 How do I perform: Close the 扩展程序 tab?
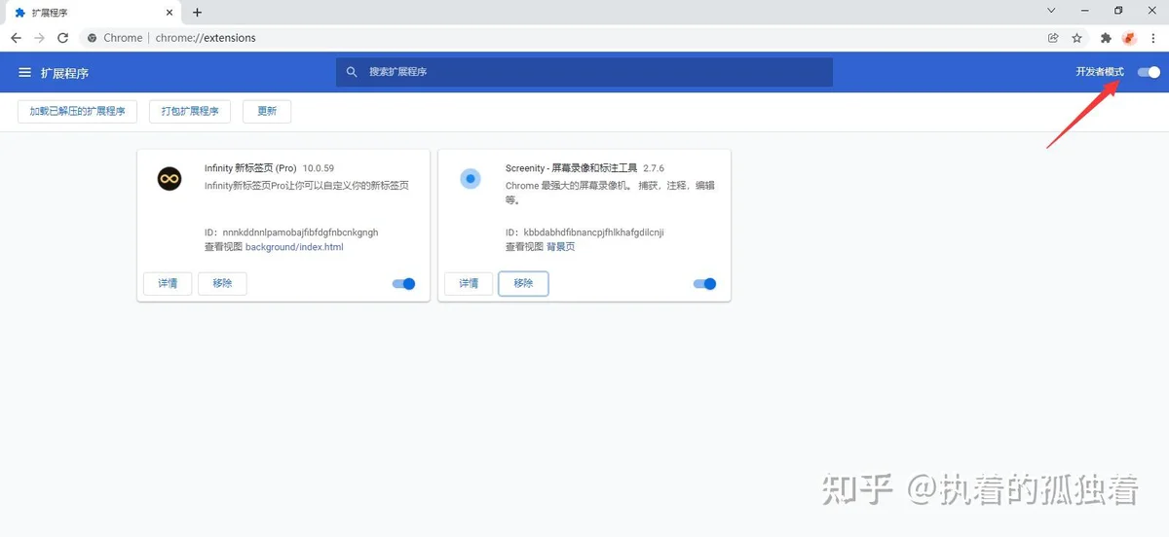[170, 13]
